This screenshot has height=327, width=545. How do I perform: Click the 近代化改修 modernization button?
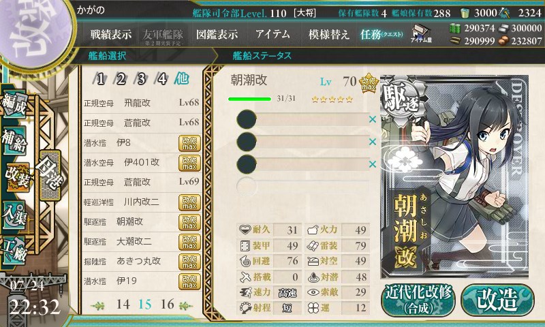pyautogui.click(x=418, y=300)
